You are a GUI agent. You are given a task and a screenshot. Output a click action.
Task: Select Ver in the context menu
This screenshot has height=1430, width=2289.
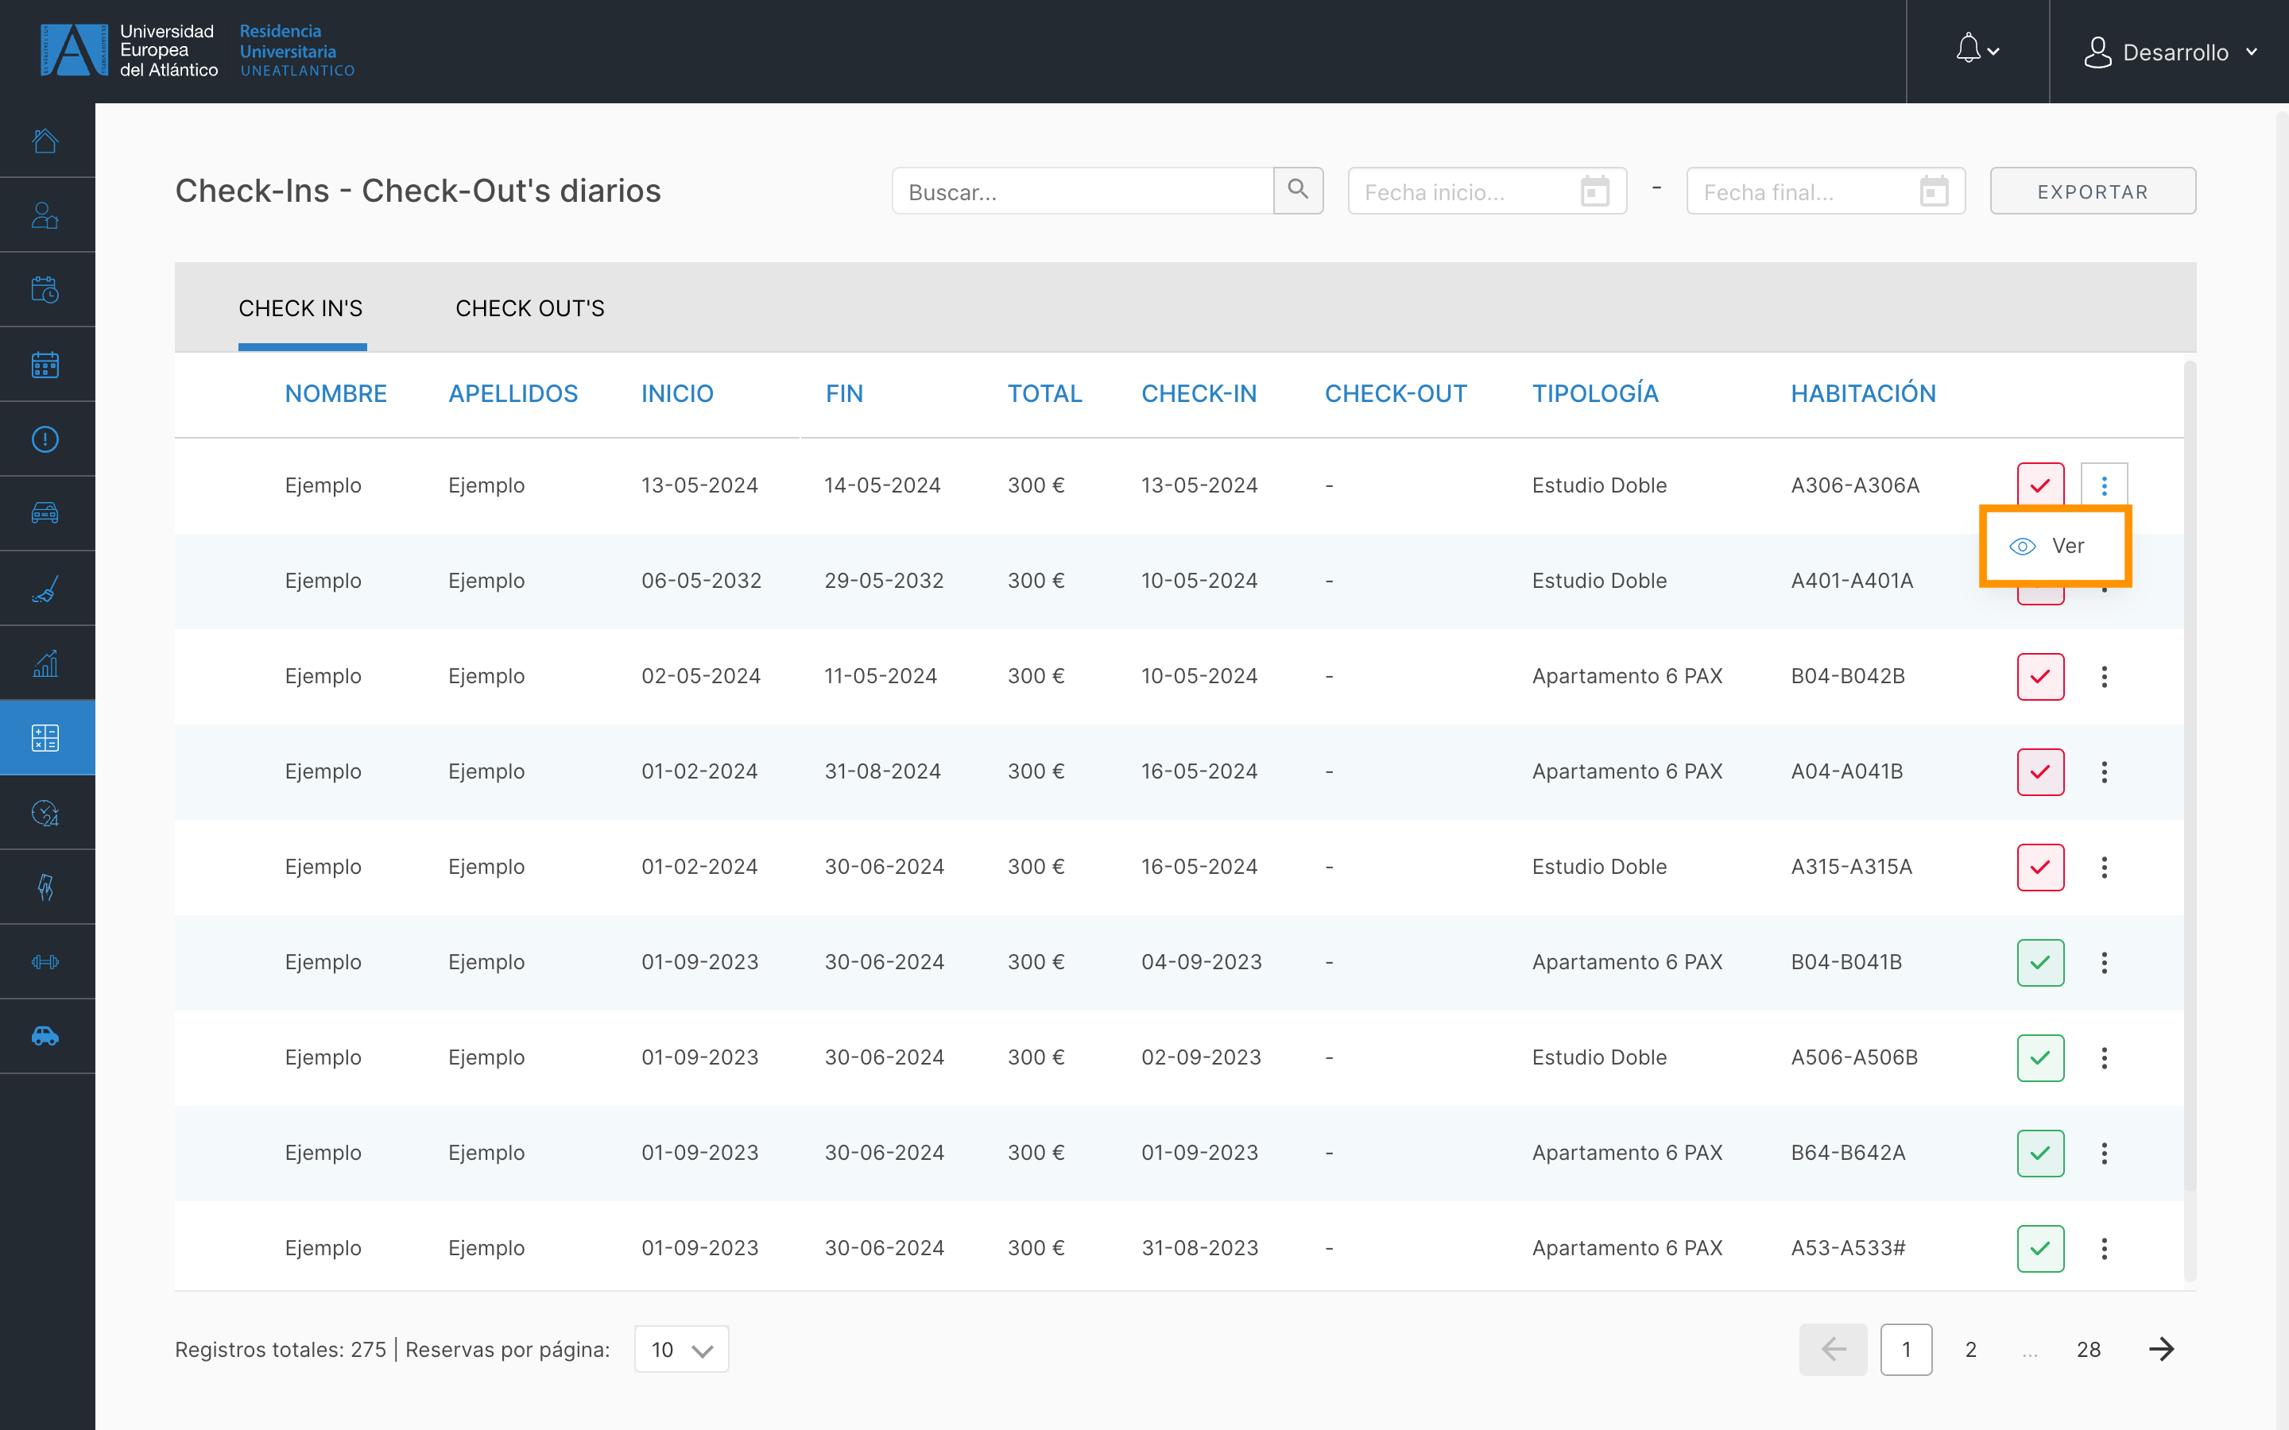pyautogui.click(x=2055, y=546)
